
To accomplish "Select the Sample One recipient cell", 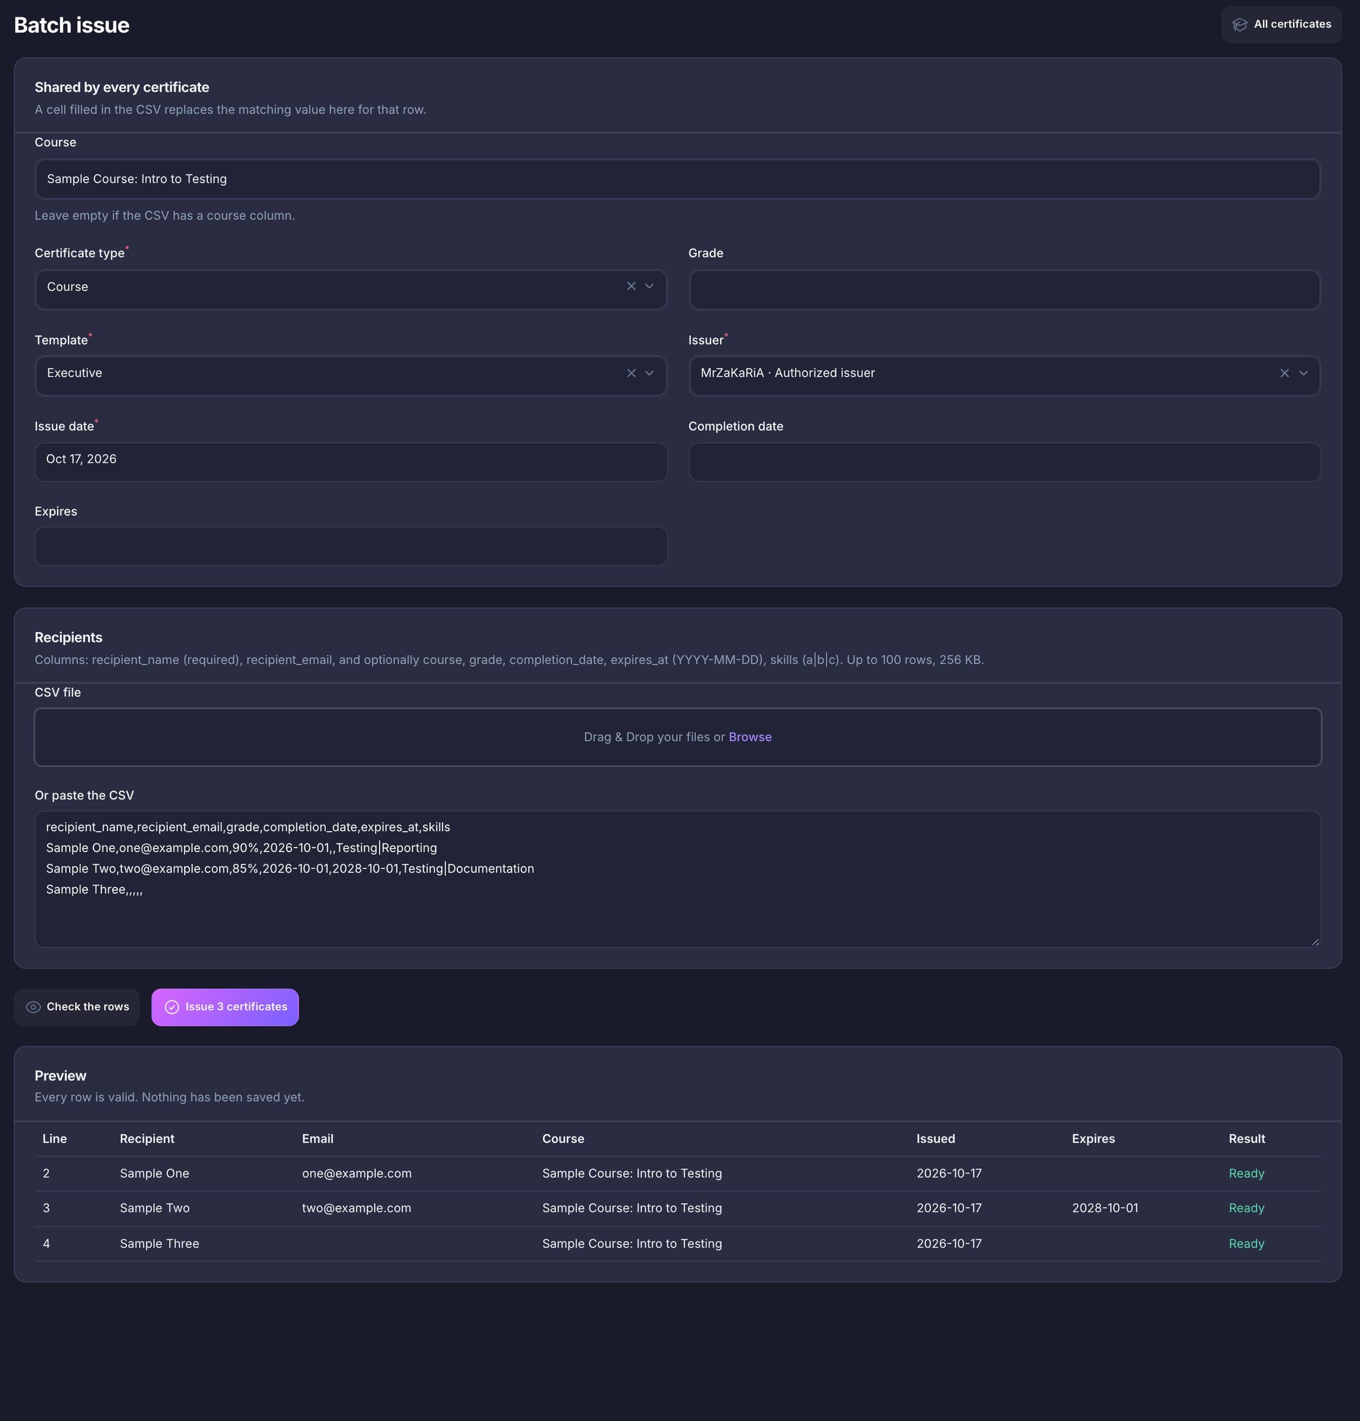I will [x=154, y=1173].
